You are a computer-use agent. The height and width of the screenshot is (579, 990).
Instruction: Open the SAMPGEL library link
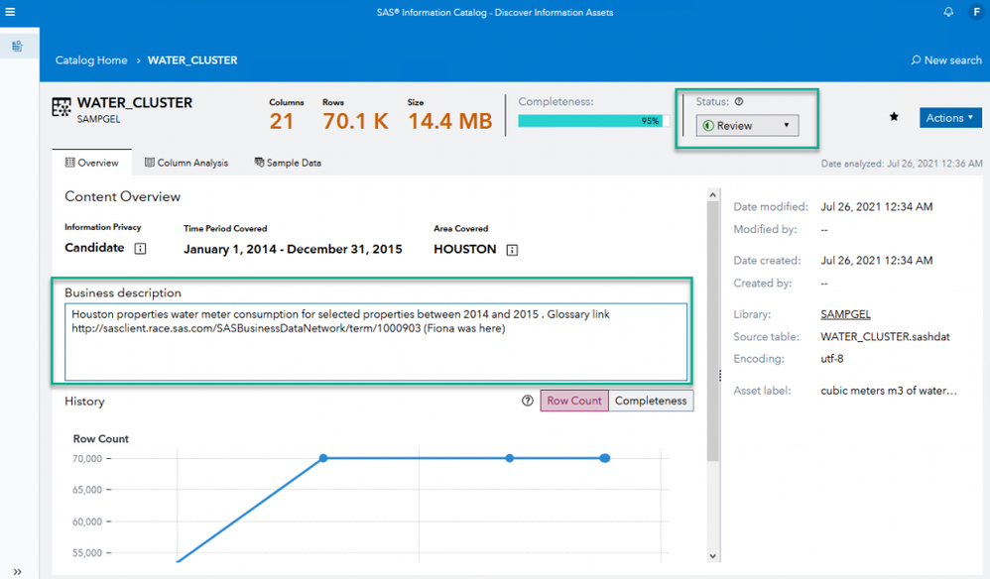tap(845, 314)
